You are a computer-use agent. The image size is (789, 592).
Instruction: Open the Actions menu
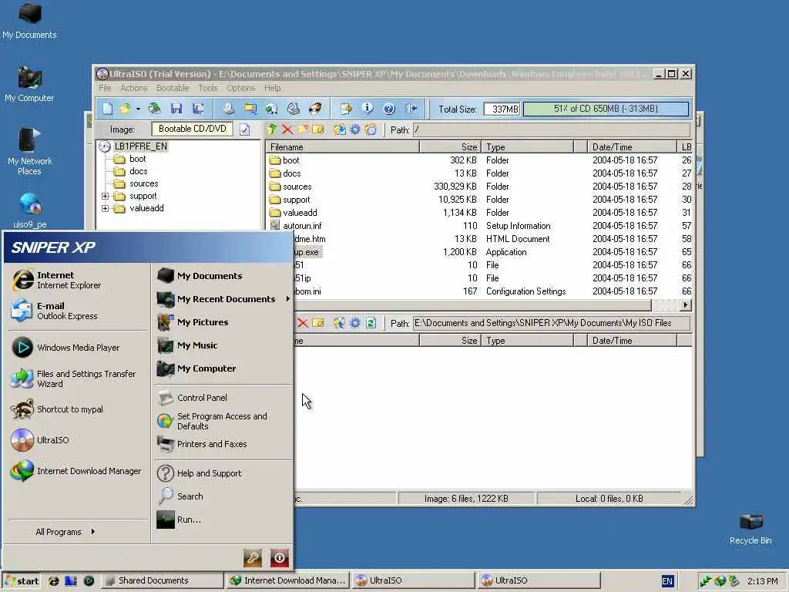point(134,88)
